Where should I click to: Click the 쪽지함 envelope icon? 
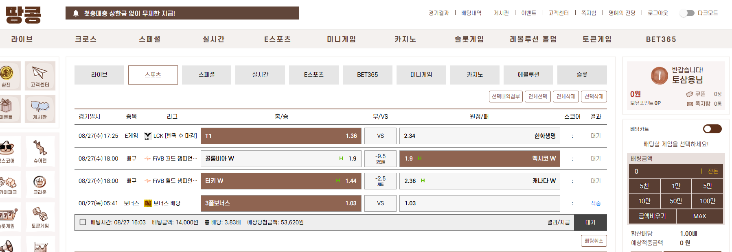point(690,104)
